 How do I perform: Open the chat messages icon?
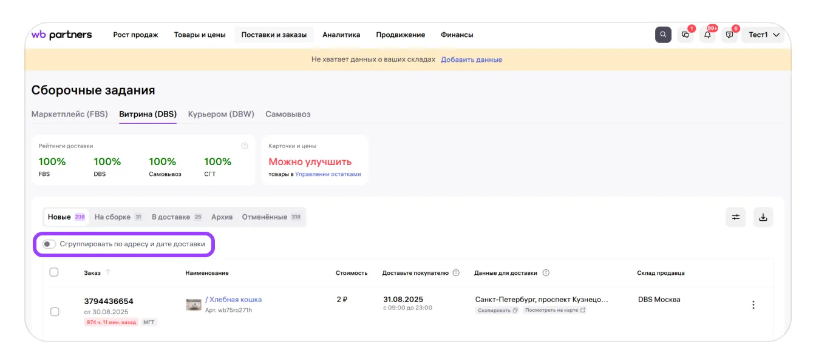685,35
